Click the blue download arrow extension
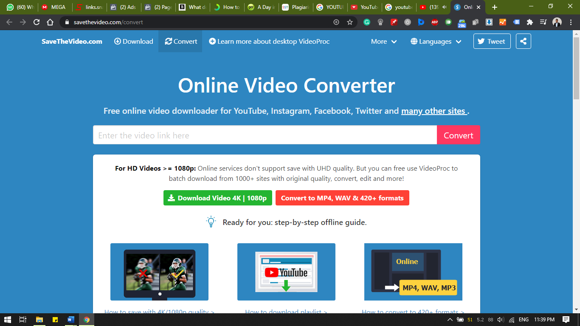 tap(489, 22)
